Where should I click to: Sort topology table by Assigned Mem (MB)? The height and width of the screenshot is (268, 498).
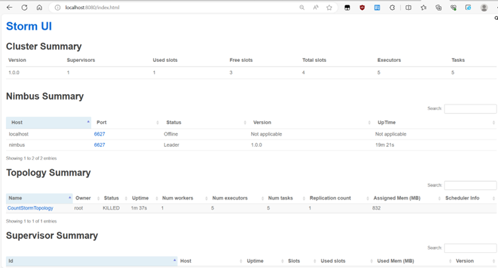tap(407, 198)
